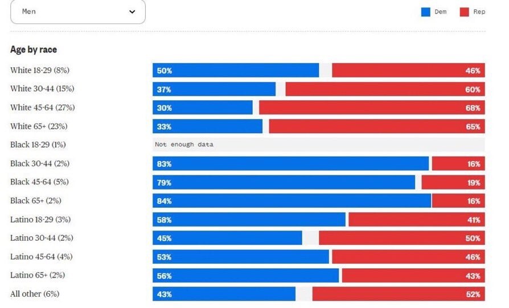Click the Latino 45-64 blue 53% bar

point(240,257)
